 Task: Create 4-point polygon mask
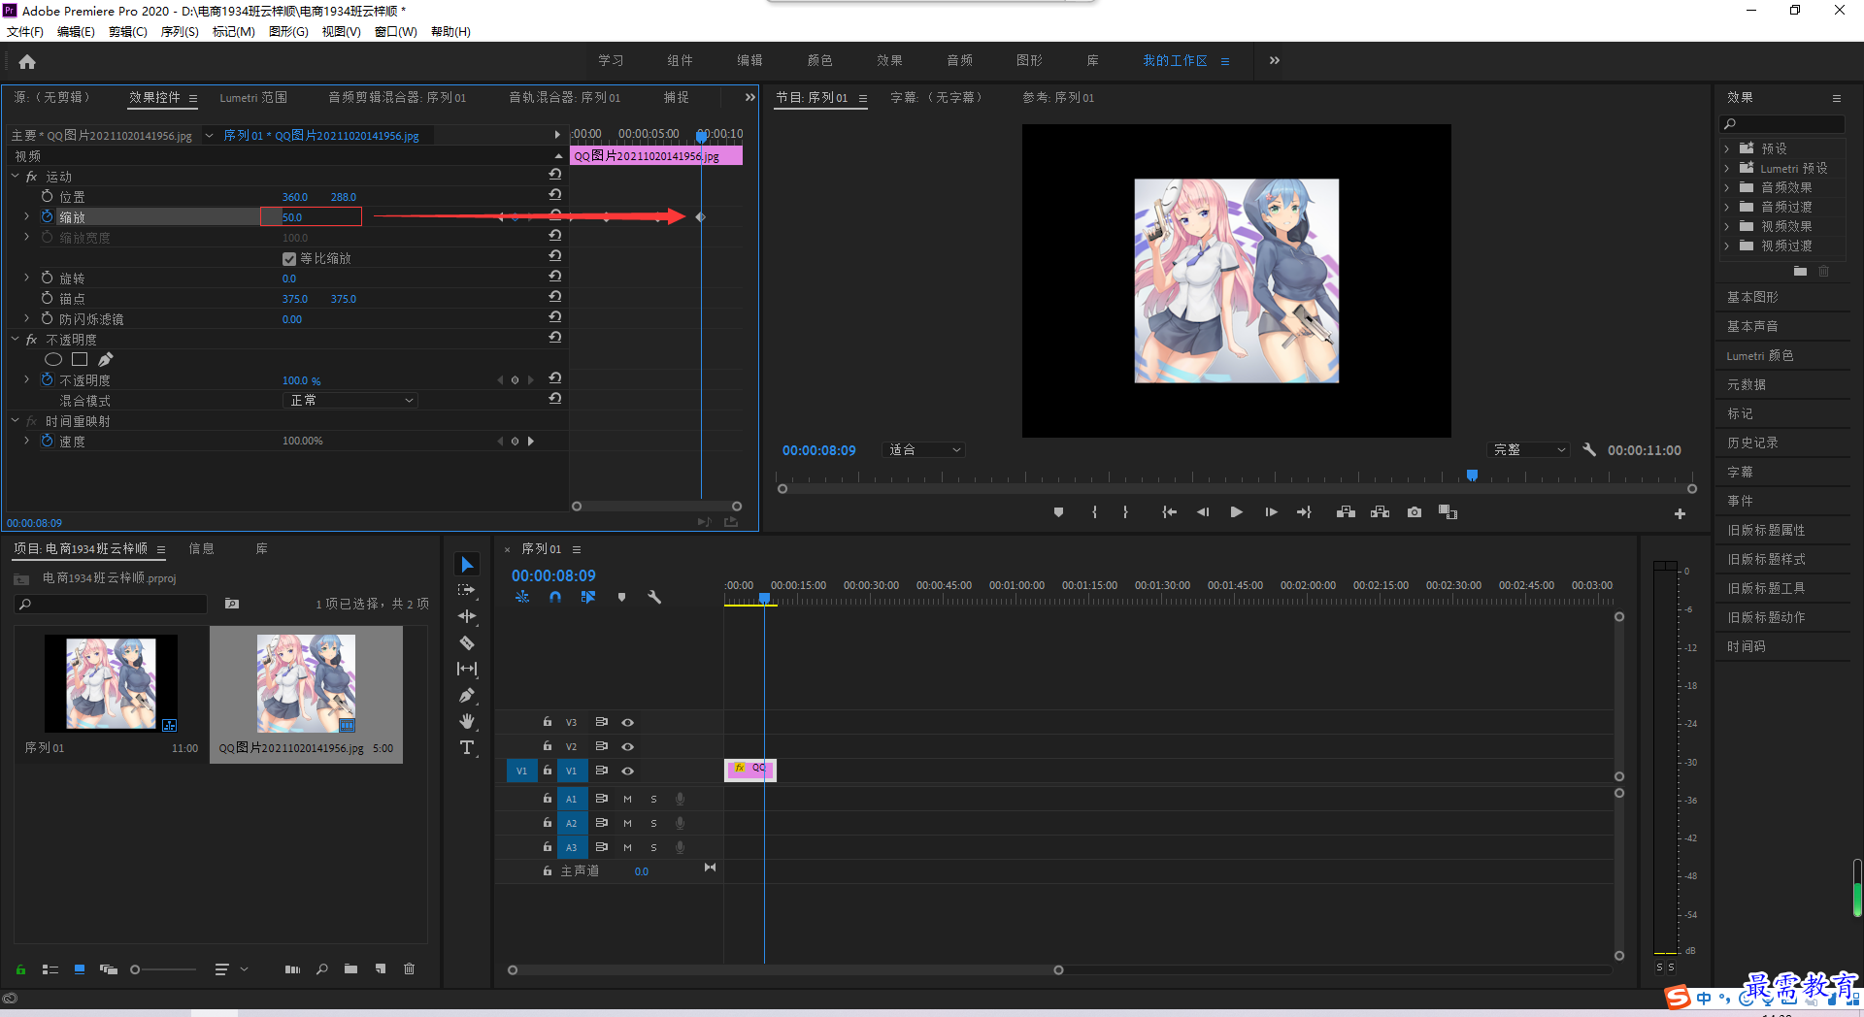click(x=80, y=359)
